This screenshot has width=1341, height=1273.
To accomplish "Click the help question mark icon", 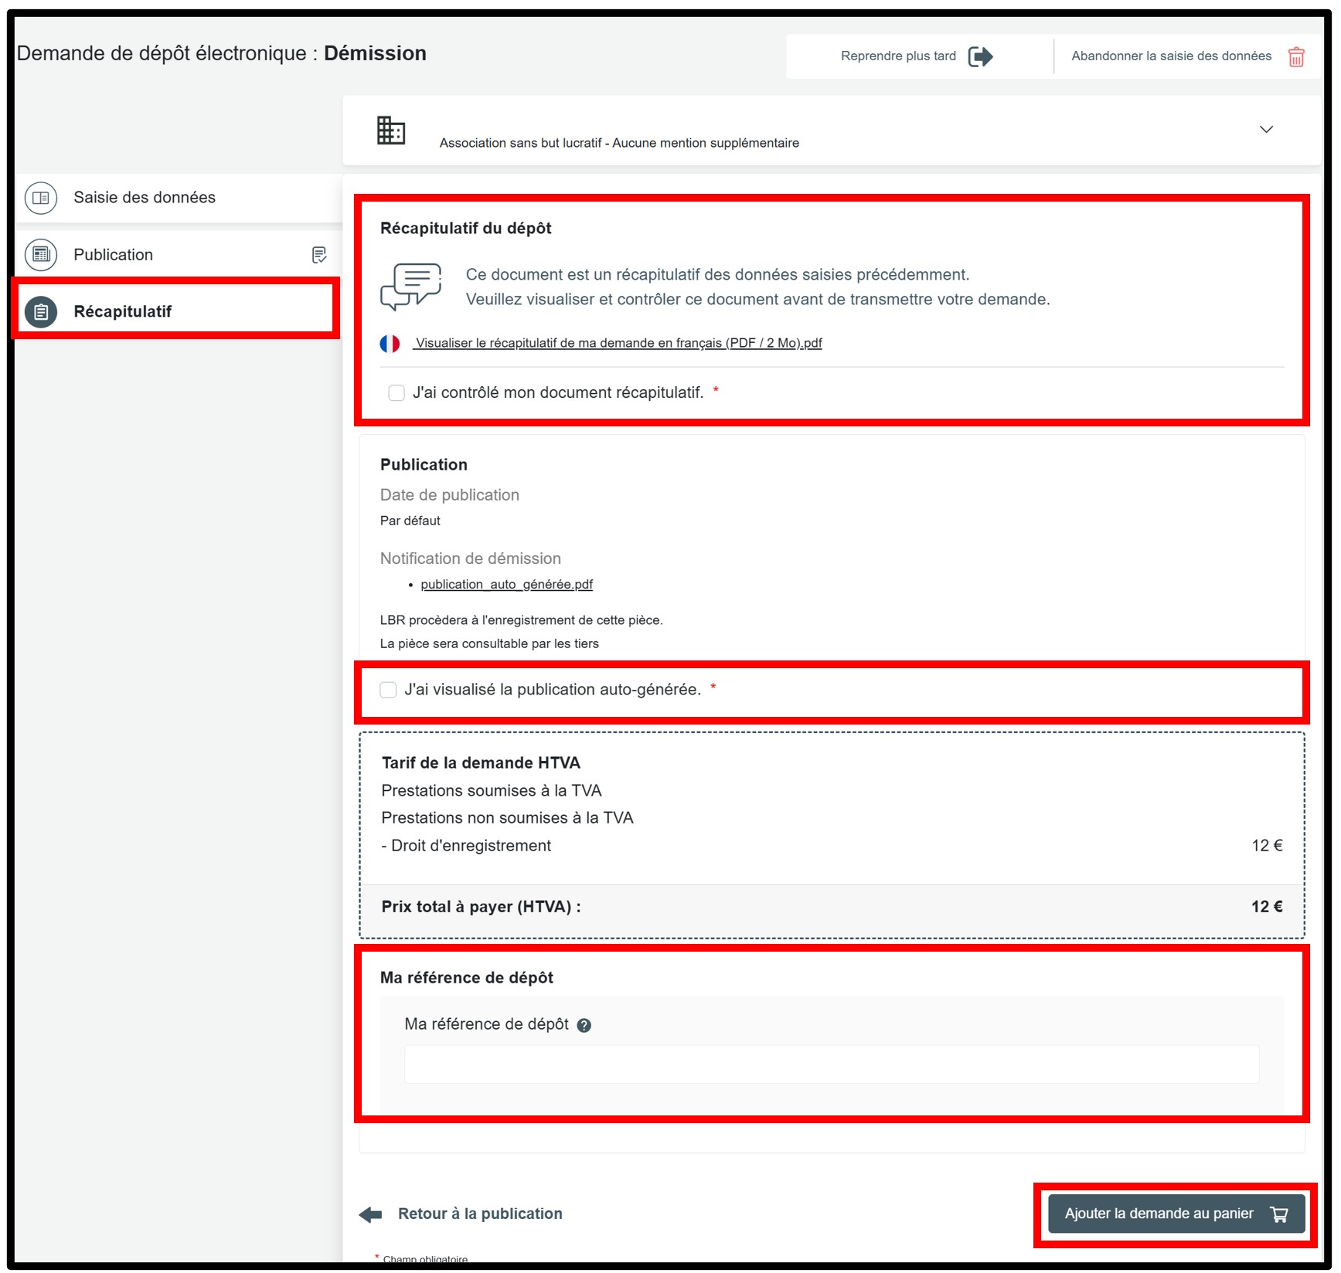I will tap(584, 1025).
